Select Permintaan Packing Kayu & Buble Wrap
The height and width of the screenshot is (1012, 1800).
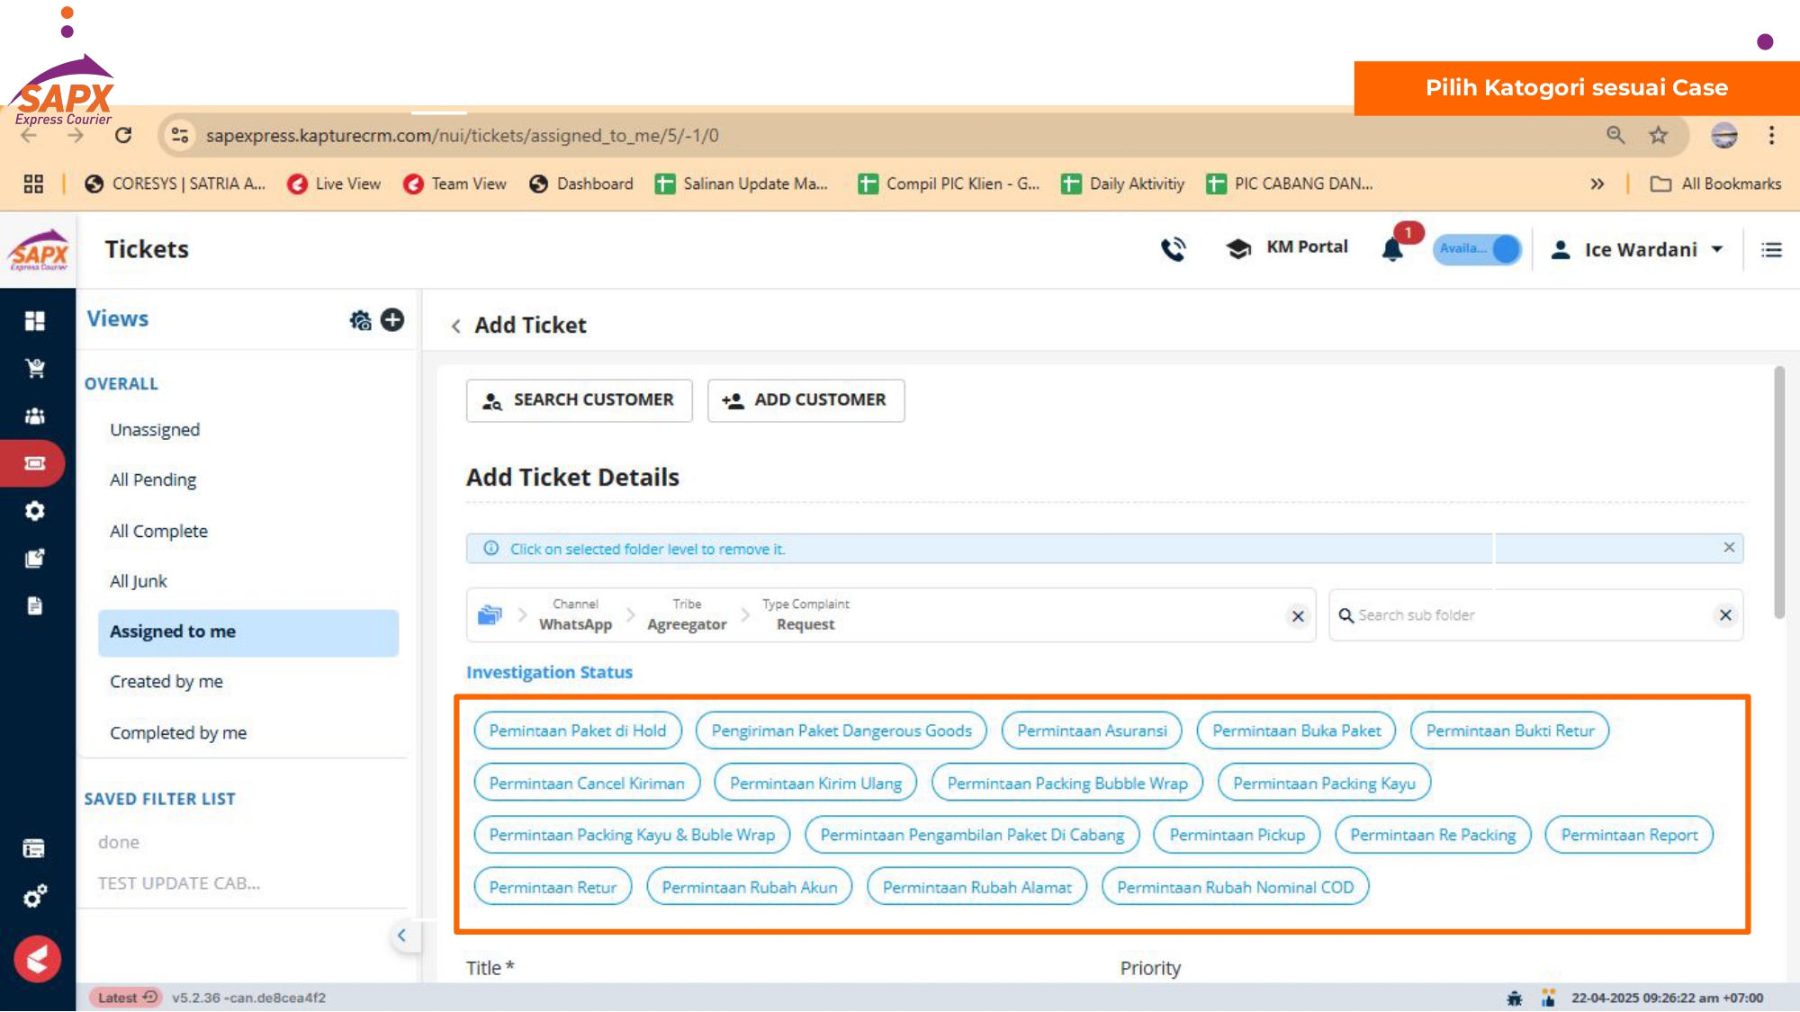click(x=632, y=835)
